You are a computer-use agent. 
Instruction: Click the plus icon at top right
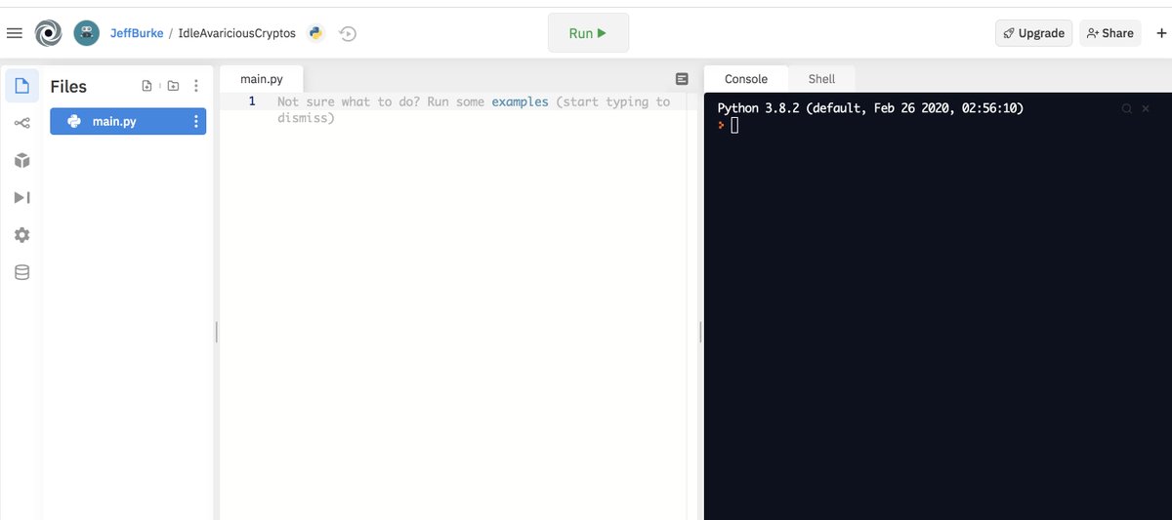tap(1161, 33)
